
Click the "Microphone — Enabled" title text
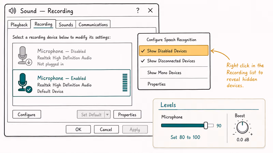[x=61, y=78]
